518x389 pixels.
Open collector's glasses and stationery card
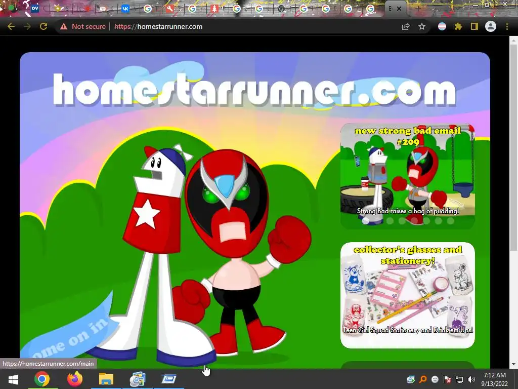tap(408, 295)
